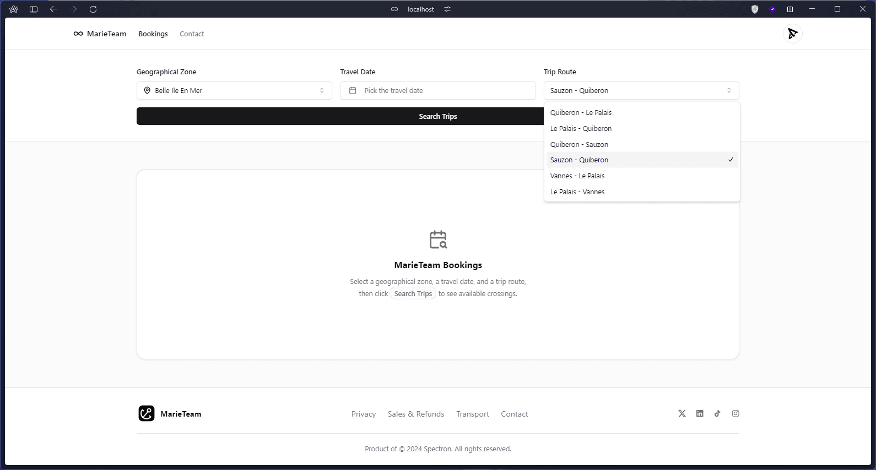This screenshot has height=470, width=876.
Task: Click the footer MarieTeam anchor logo
Action: click(x=147, y=413)
